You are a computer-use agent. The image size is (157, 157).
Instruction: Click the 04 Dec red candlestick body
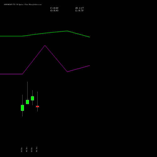pos(37,106)
